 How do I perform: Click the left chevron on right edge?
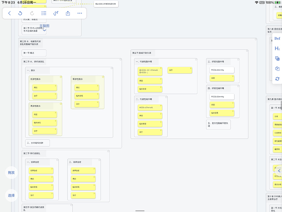click(x=279, y=171)
